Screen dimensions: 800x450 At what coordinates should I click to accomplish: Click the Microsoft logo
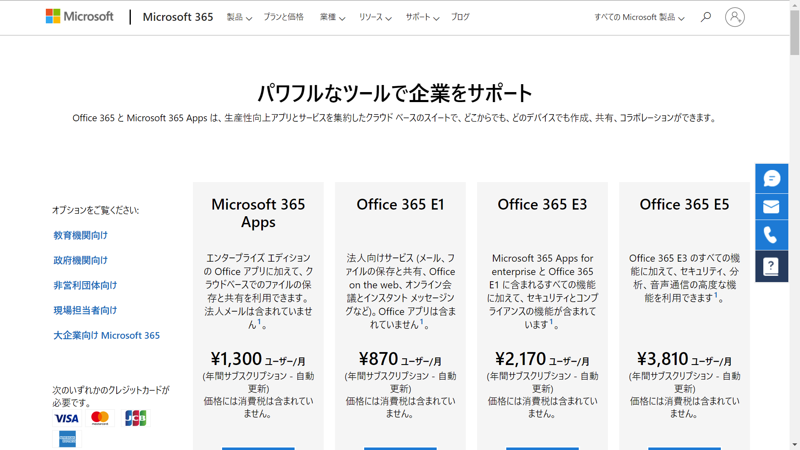[x=80, y=17]
